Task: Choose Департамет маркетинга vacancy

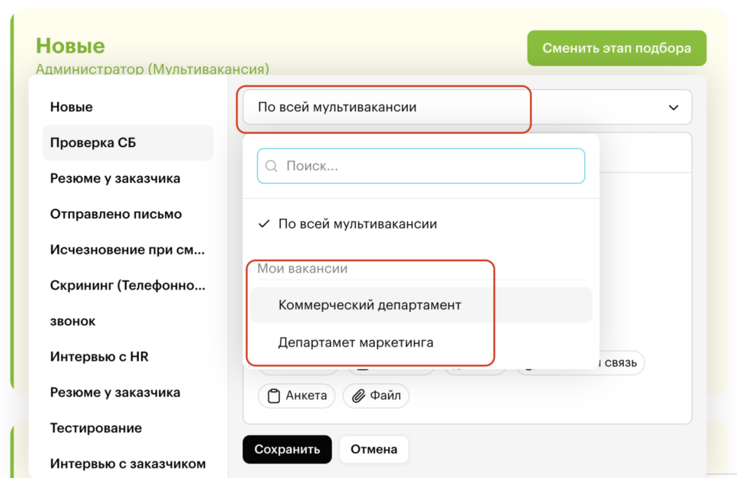Action: (x=356, y=342)
